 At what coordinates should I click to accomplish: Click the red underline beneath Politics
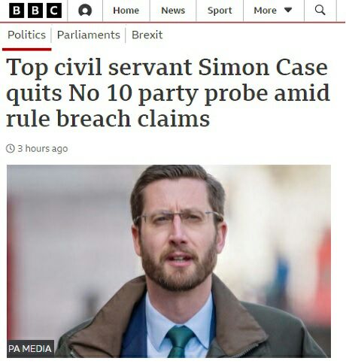tap(27, 50)
